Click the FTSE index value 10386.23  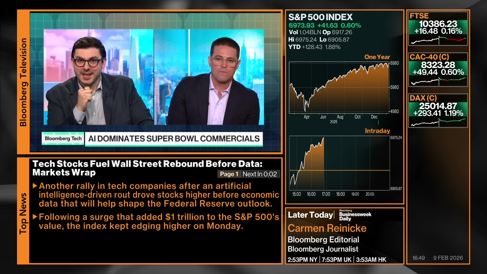point(438,24)
